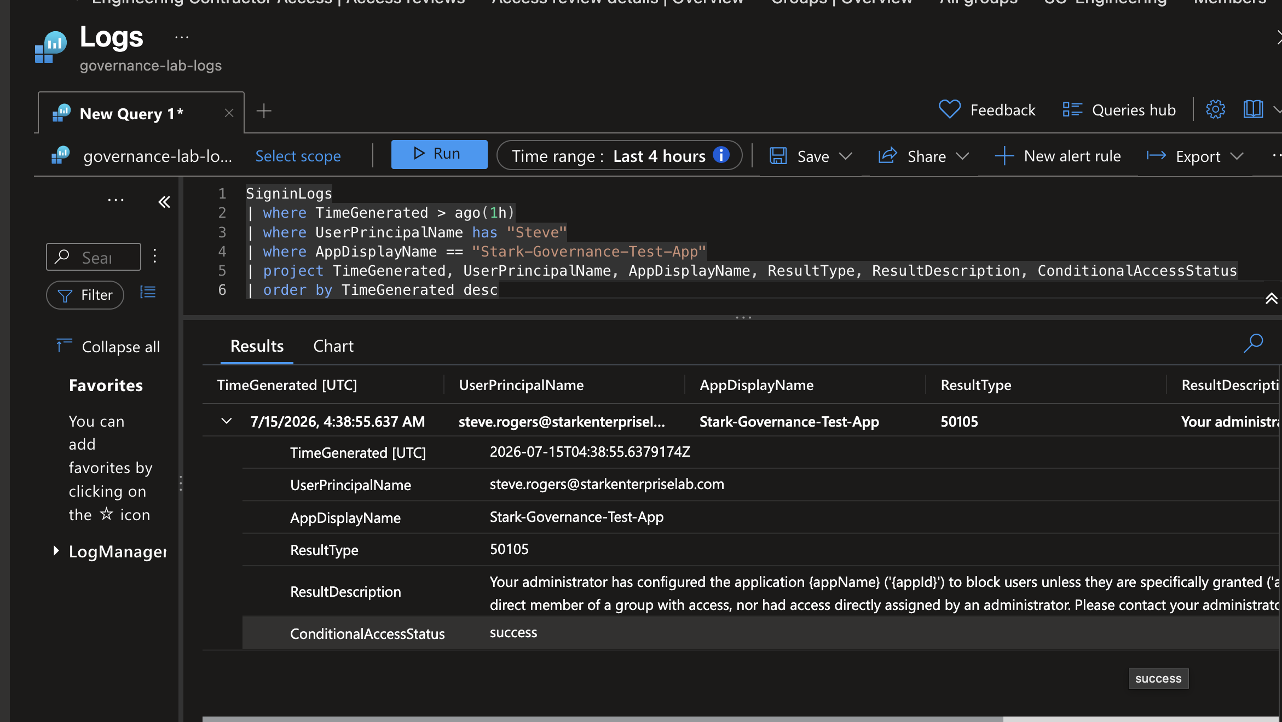Open the Queries hub
1282x722 pixels.
[1119, 110]
